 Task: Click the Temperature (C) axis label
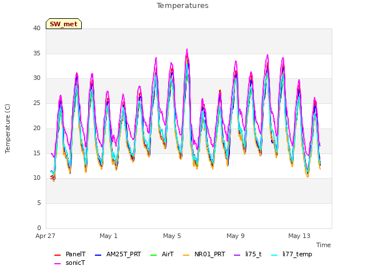(x=7, y=128)
